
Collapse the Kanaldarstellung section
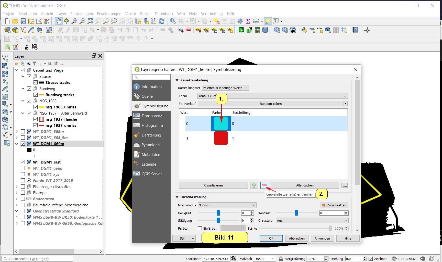point(177,80)
